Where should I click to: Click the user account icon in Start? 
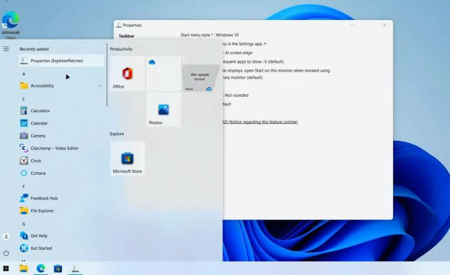[6, 236]
